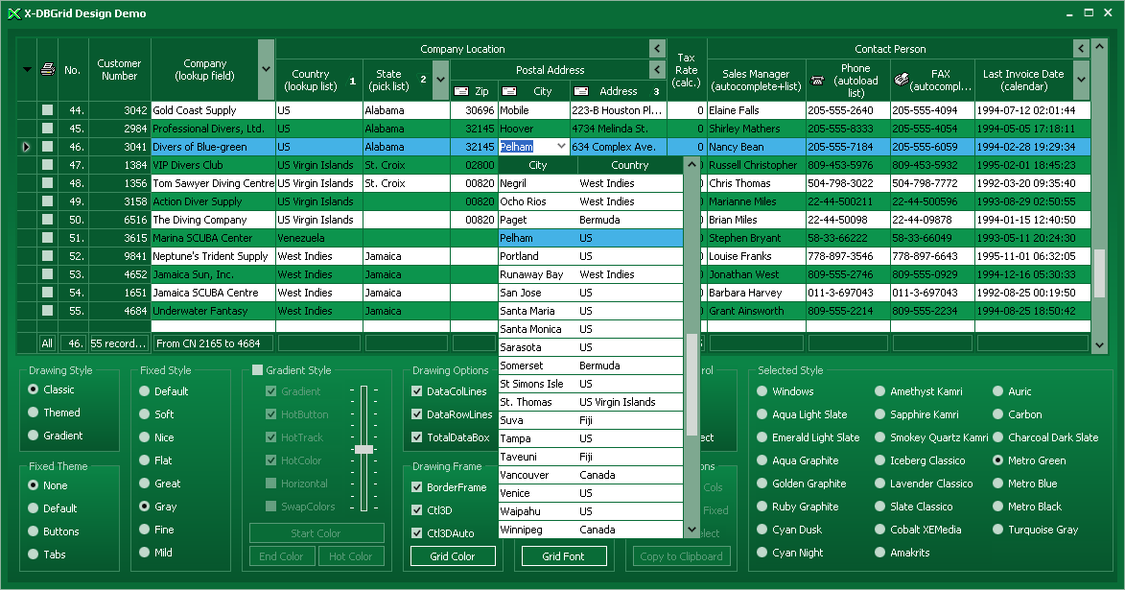
Task: Click the Sales Manager cell for Elaine Falls
Action: [x=755, y=110]
